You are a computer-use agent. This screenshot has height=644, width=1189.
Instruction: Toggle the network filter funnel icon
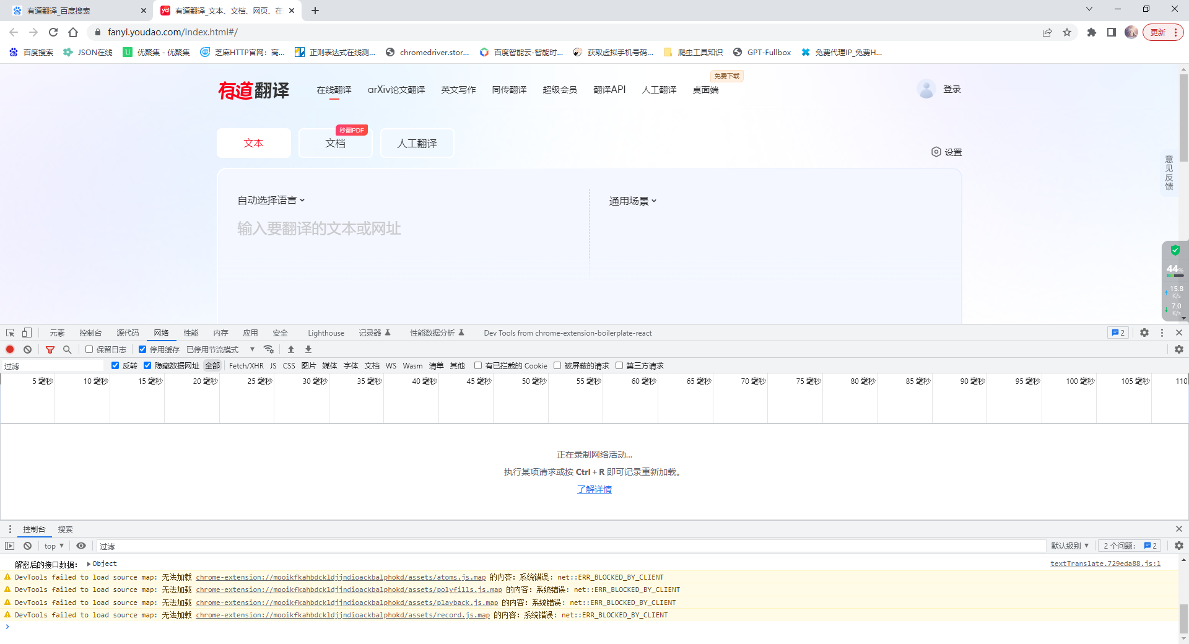tap(50, 350)
